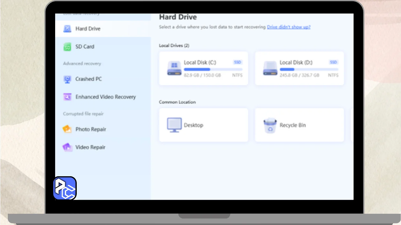Click the Hard Drive sidebar icon
The image size is (401, 225).
pos(67,29)
